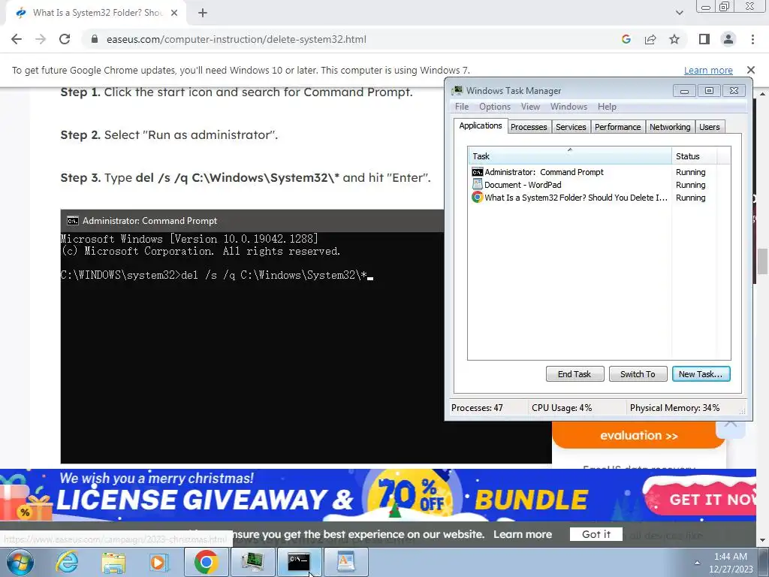Expand Chrome tab search chevron
This screenshot has height=577, width=769.
(x=679, y=13)
